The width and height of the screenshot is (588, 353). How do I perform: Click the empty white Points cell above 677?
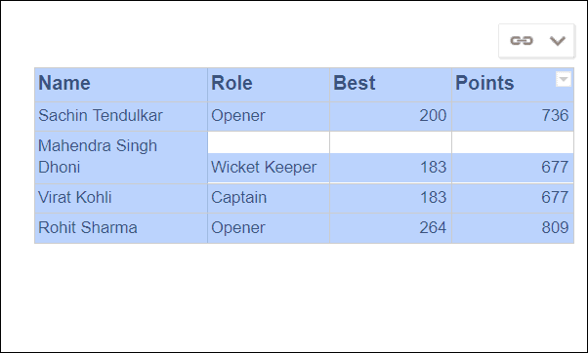click(513, 142)
